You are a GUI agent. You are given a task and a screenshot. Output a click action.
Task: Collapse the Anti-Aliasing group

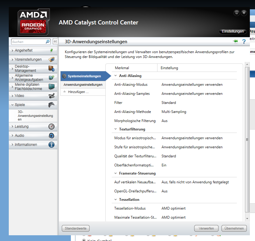click(116, 76)
